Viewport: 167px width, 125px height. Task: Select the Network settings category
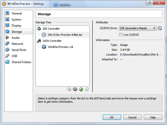click(17, 44)
